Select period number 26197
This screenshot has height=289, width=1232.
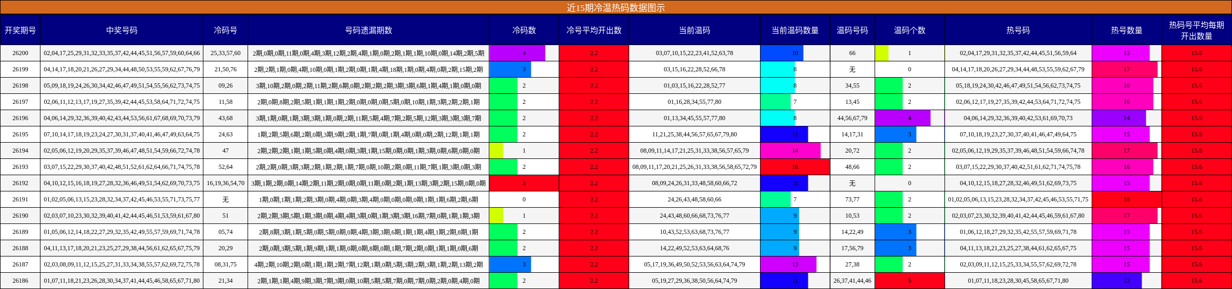click(20, 102)
